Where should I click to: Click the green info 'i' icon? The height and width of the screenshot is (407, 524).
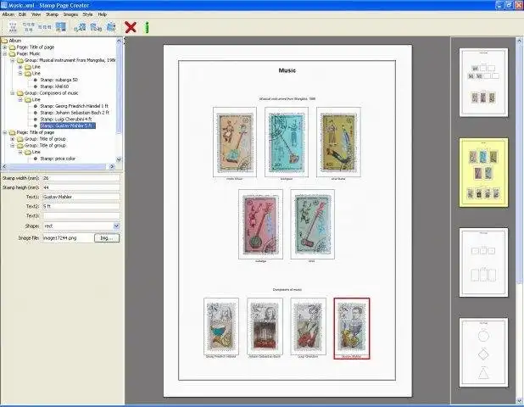tap(147, 27)
